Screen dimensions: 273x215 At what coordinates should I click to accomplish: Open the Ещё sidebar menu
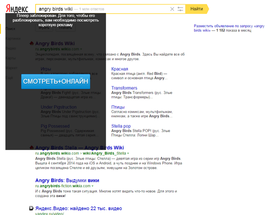pyautogui.click(x=9, y=77)
